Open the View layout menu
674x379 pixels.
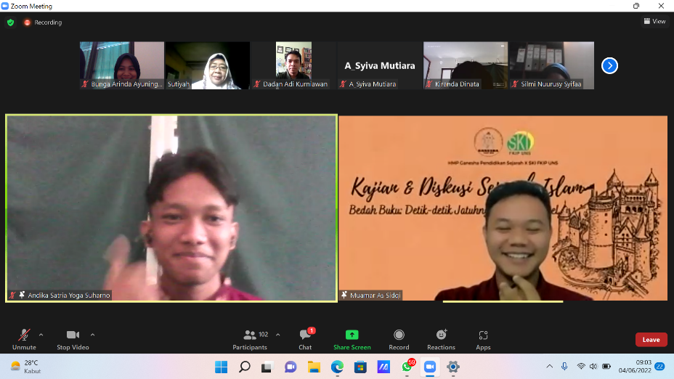(x=654, y=22)
